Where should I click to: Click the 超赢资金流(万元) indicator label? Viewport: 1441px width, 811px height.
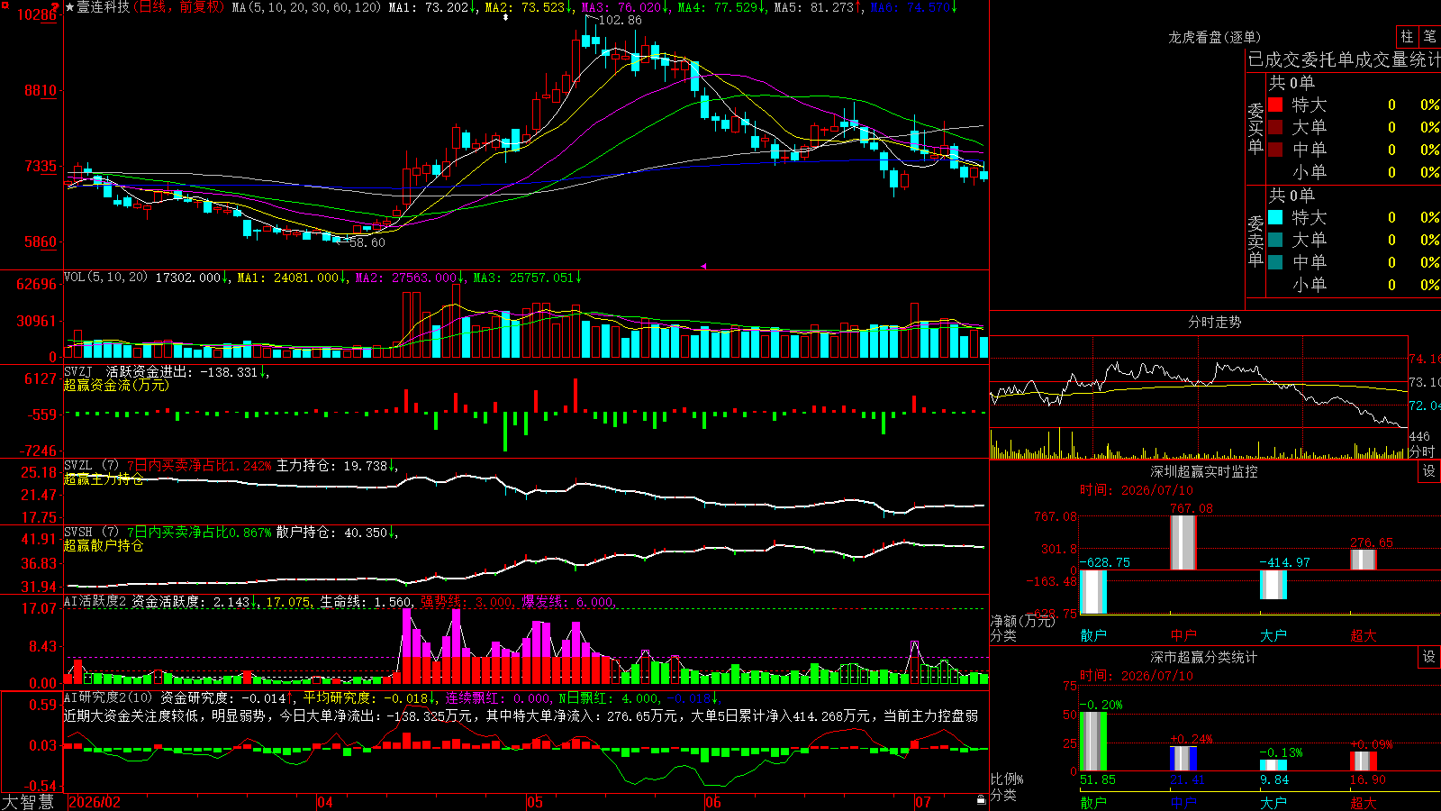(x=116, y=385)
